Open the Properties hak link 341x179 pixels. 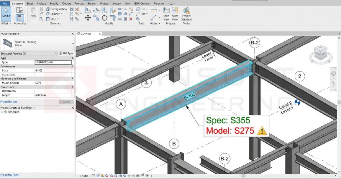pos(9,101)
